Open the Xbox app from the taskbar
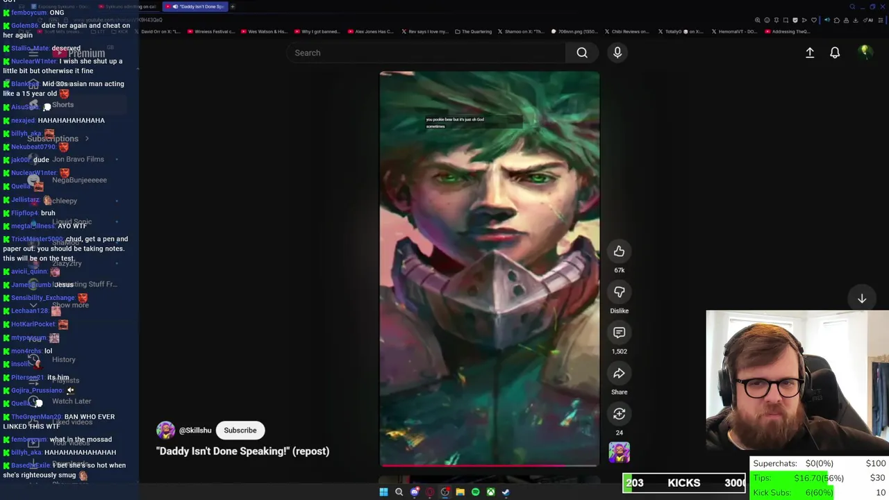 (490, 492)
